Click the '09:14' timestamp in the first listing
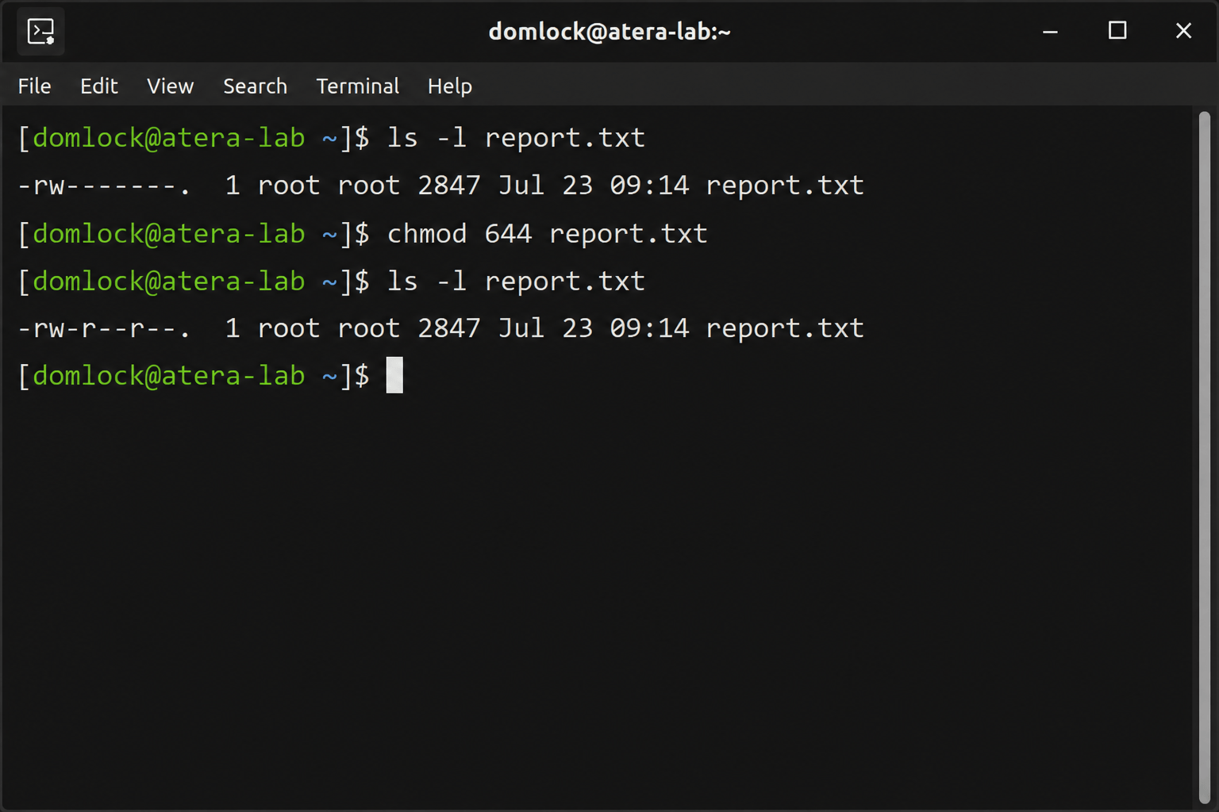 tap(649, 186)
